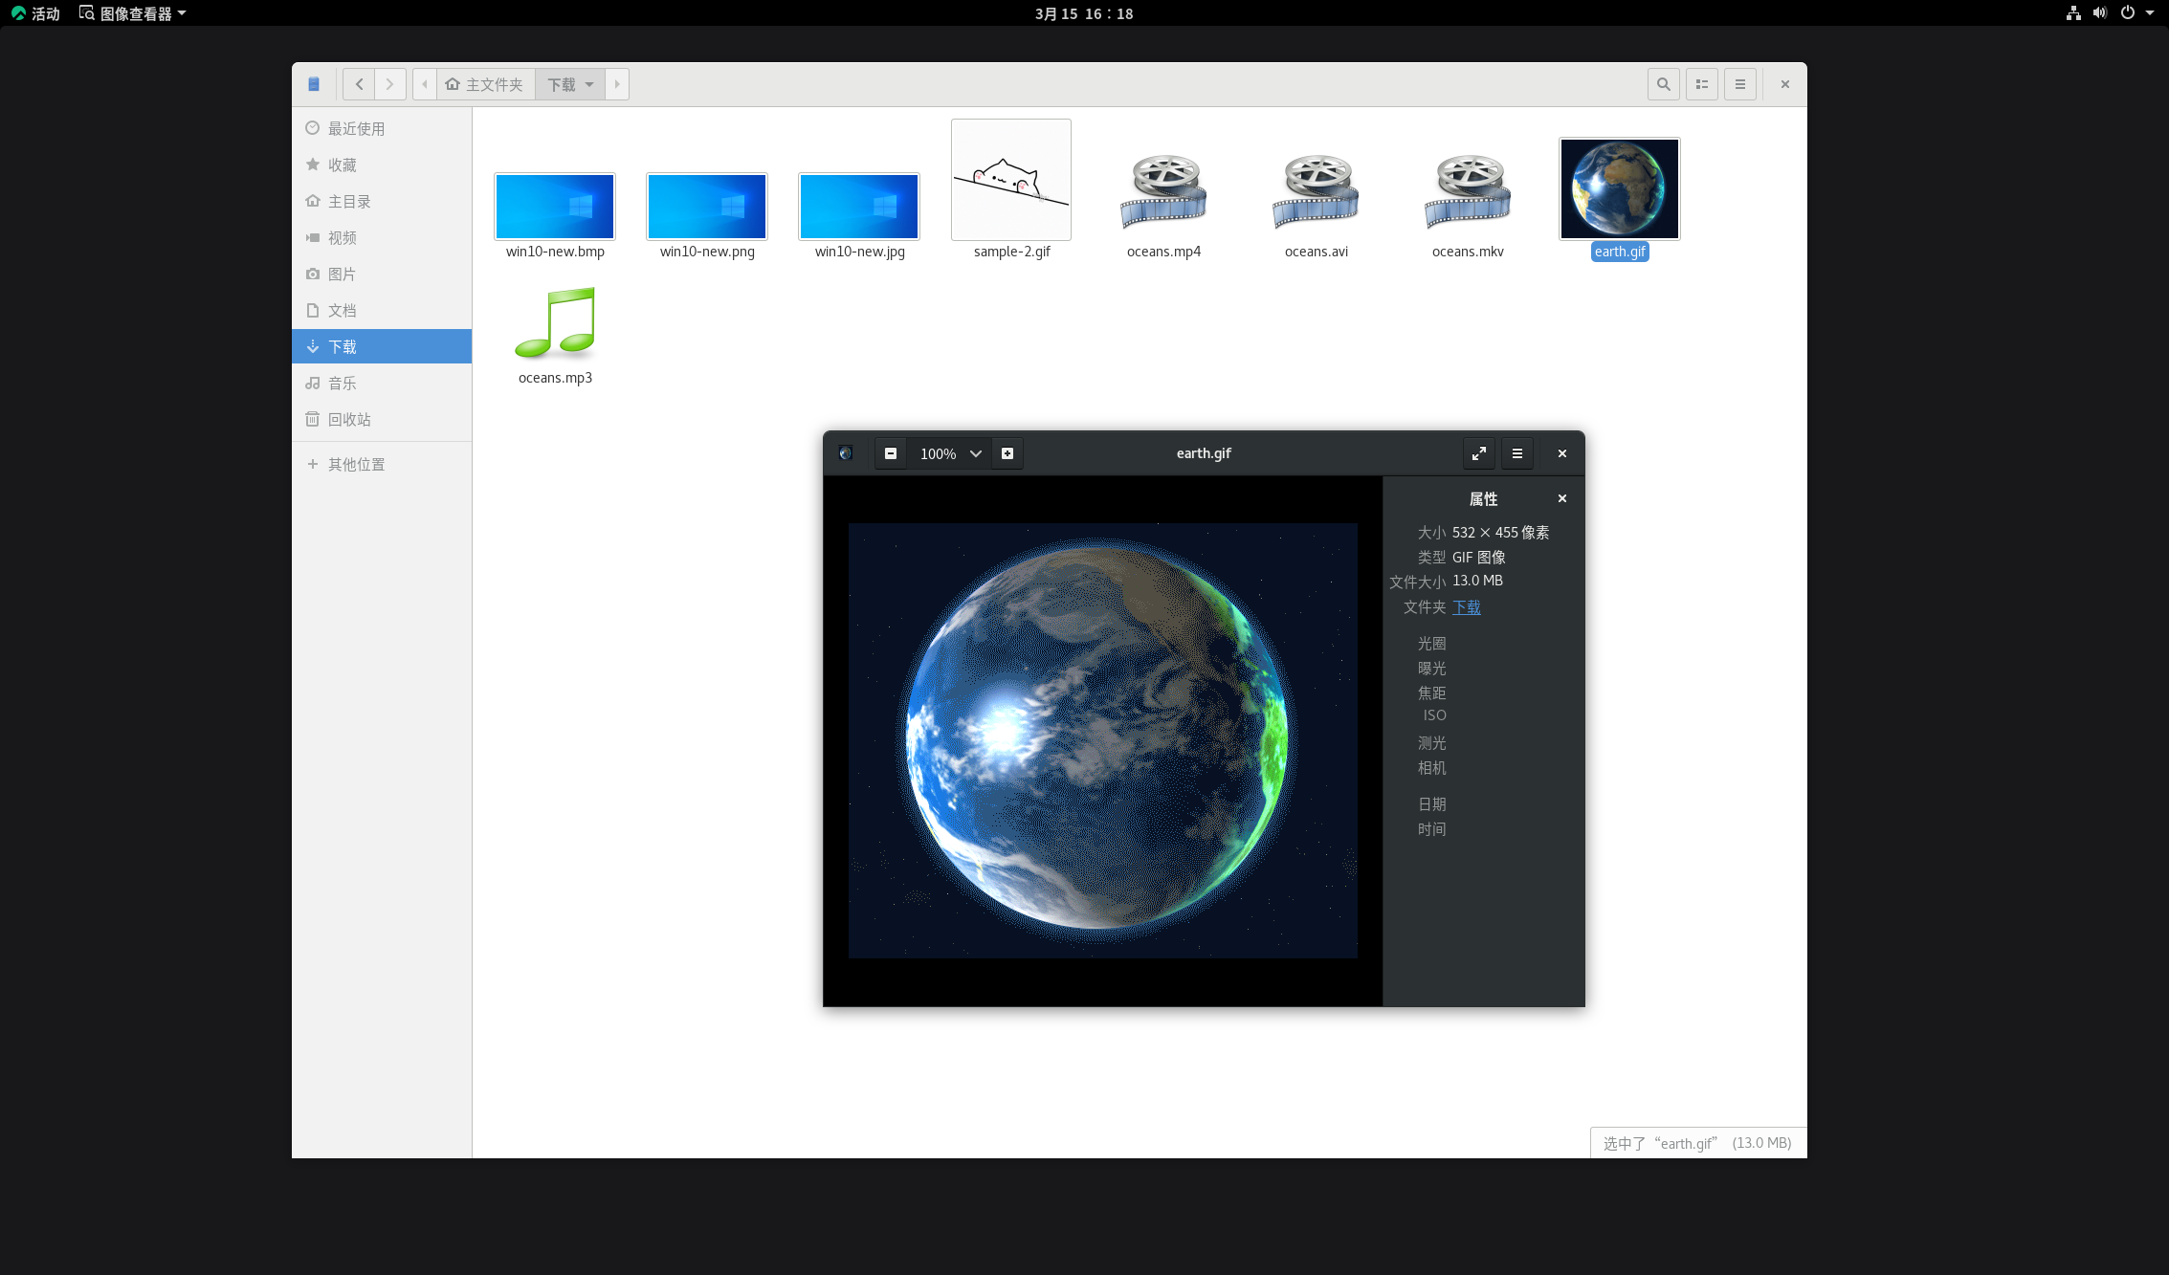Go back with the left arrow button

pyautogui.click(x=359, y=84)
